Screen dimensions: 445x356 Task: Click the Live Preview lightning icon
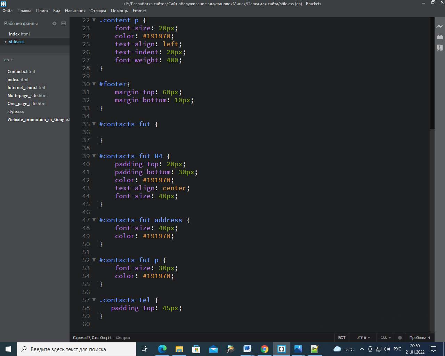[440, 26]
